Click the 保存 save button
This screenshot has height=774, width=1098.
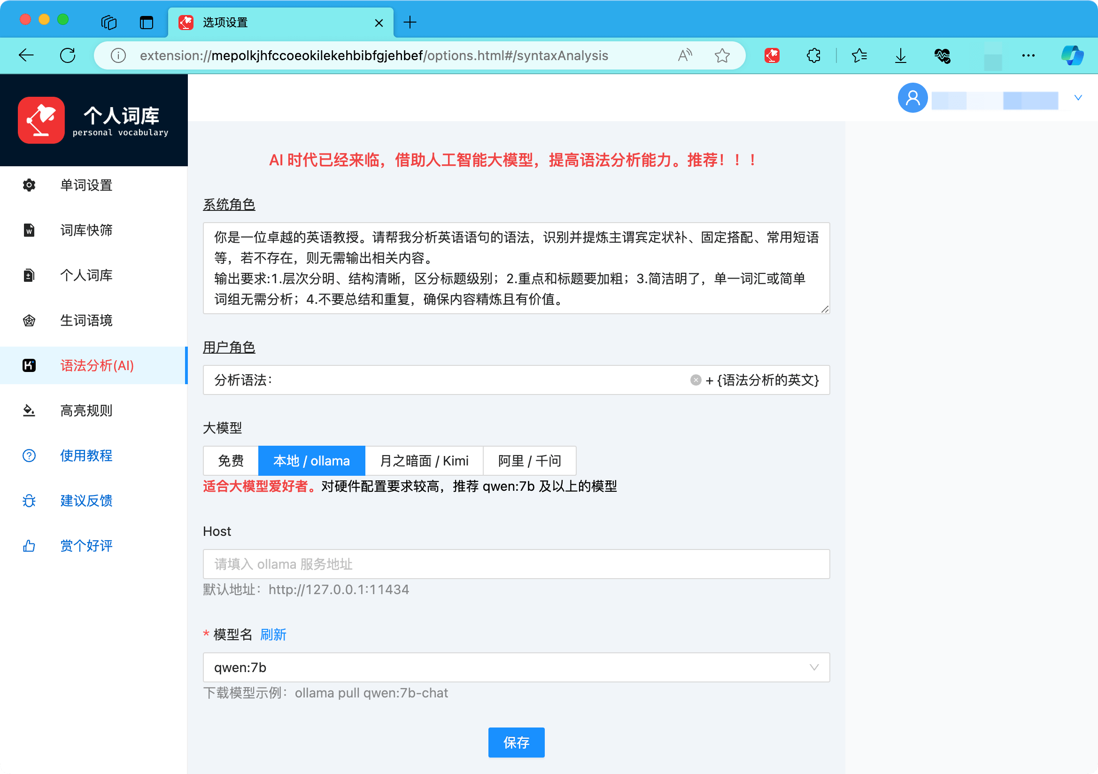click(x=517, y=743)
